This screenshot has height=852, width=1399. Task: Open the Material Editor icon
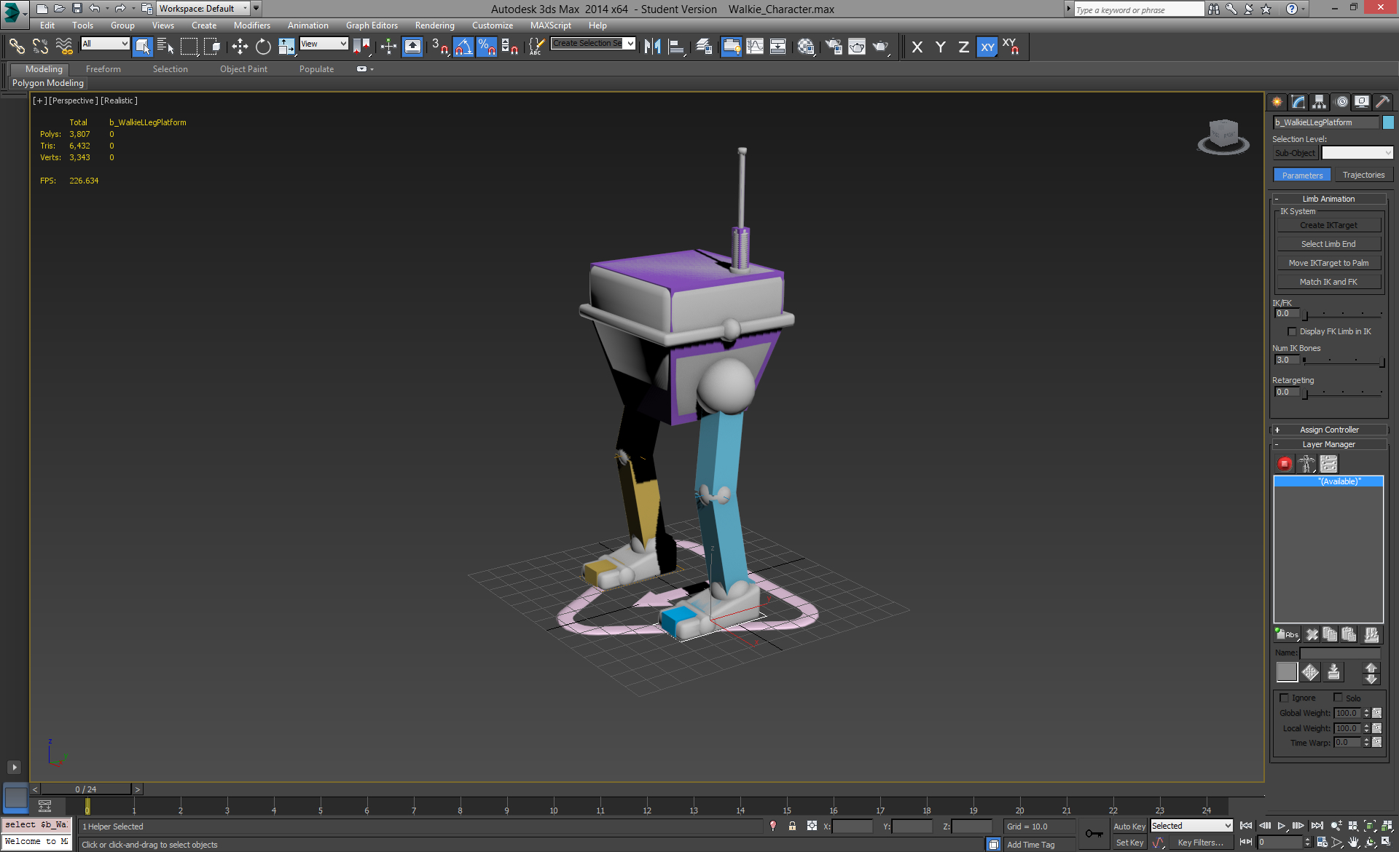click(x=805, y=47)
